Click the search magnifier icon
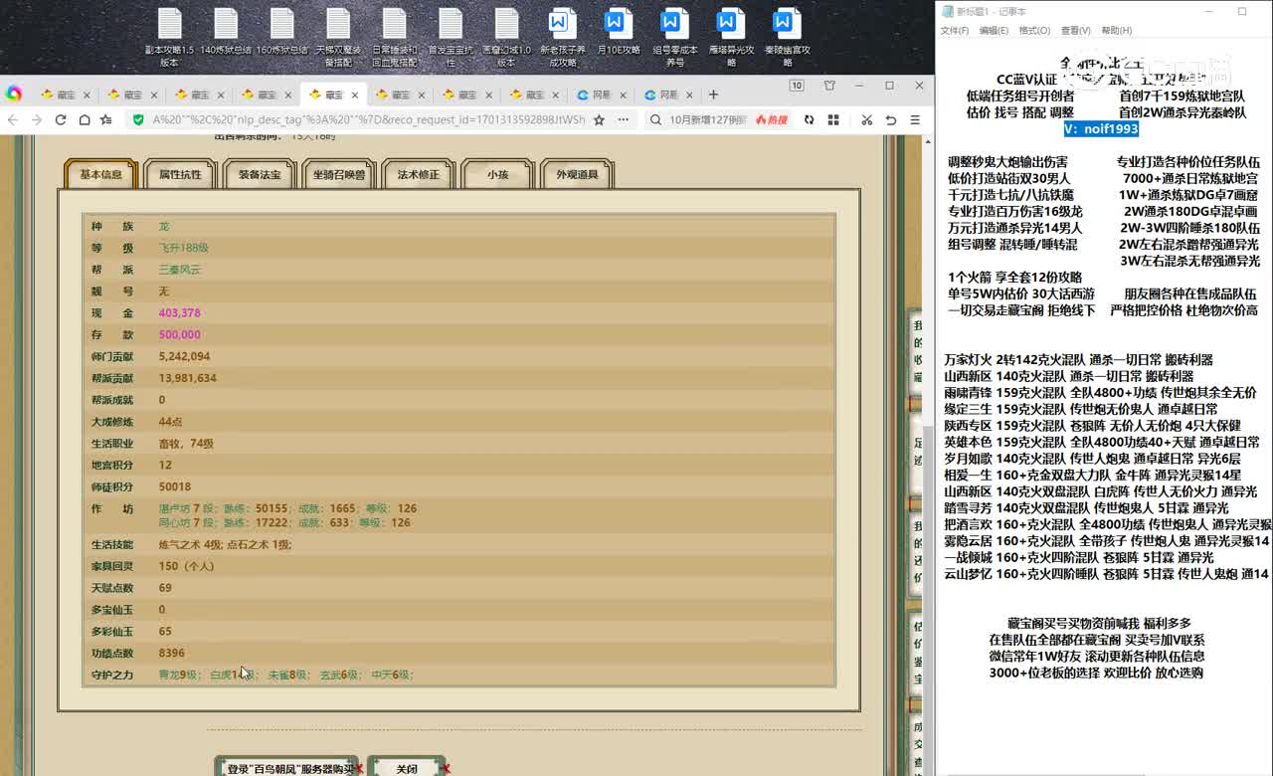 click(657, 119)
